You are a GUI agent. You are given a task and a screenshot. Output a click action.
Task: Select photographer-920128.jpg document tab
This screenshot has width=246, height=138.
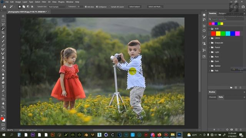tap(27, 12)
